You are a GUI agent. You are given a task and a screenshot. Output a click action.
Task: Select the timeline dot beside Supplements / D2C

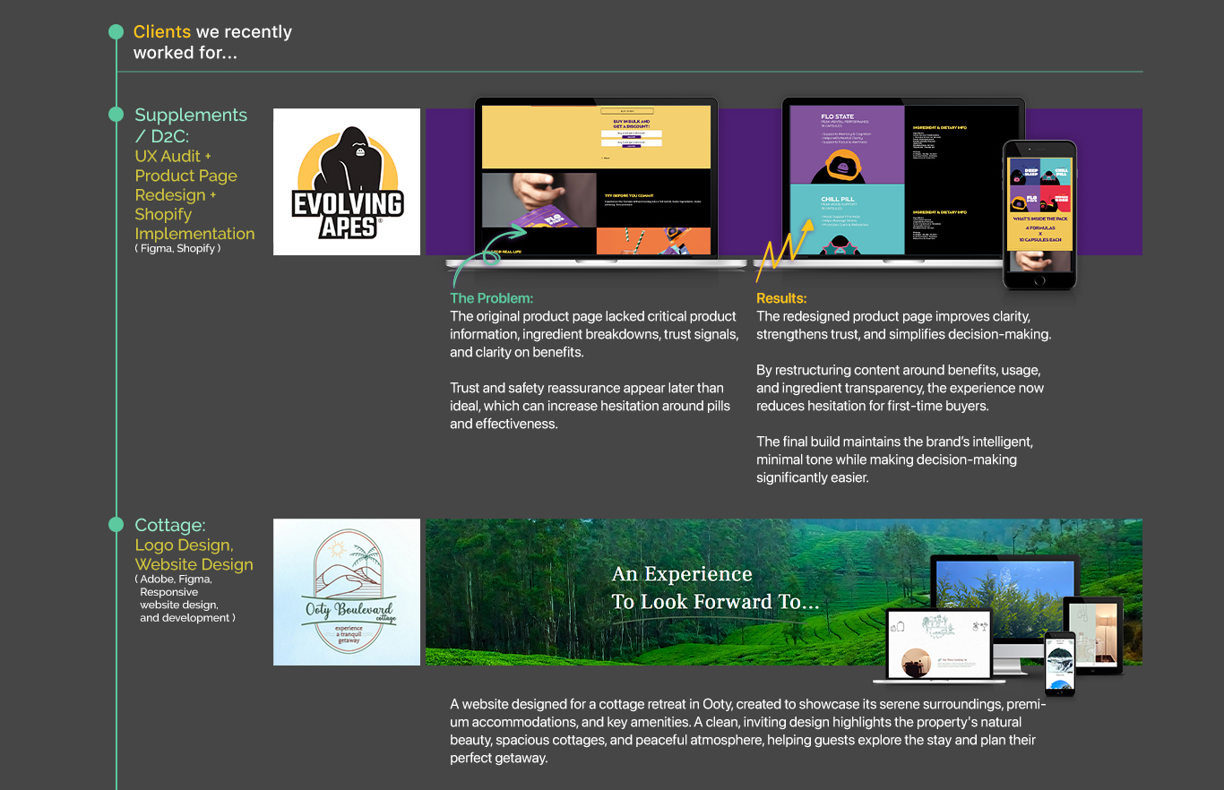pos(116,115)
